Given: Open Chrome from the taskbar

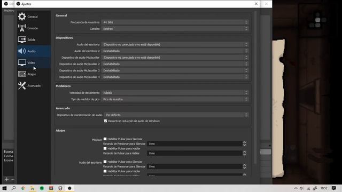Looking at the screenshot, I should point(23,188).
